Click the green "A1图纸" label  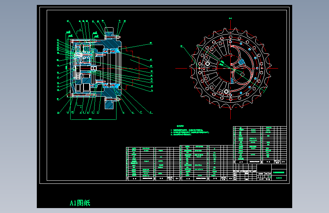[x=80, y=203]
